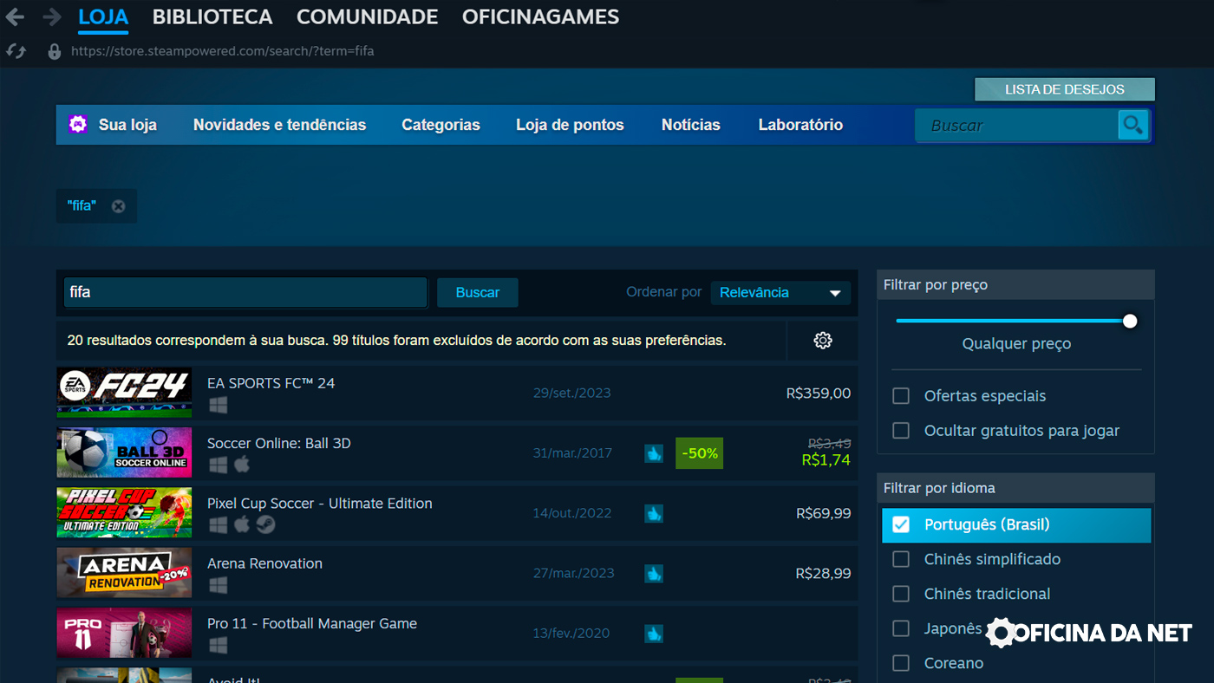The image size is (1214, 683).
Task: Click the LISTA DE DESEJOS button
Action: [x=1065, y=89]
